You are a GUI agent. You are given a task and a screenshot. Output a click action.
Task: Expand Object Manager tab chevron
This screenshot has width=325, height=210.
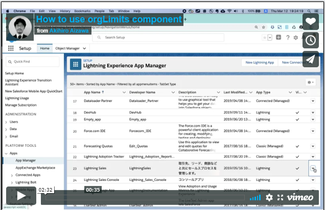(x=84, y=48)
